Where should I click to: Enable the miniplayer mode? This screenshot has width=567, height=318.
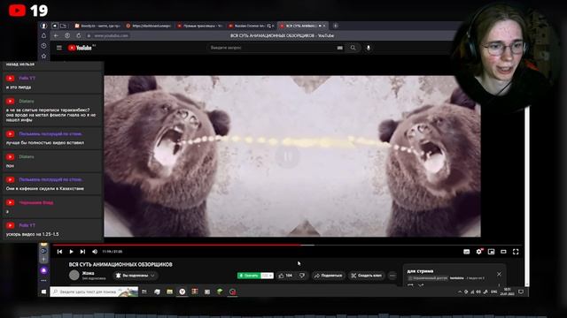[491, 252]
